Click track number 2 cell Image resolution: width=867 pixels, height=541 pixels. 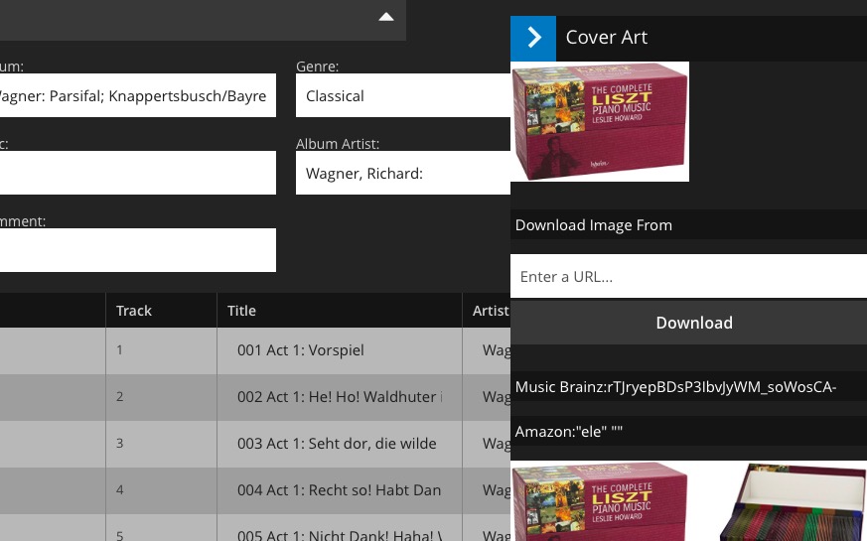161,397
